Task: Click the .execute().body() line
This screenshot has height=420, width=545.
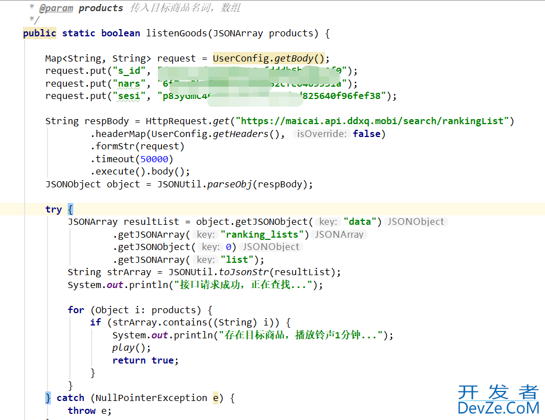Action: coord(140,171)
